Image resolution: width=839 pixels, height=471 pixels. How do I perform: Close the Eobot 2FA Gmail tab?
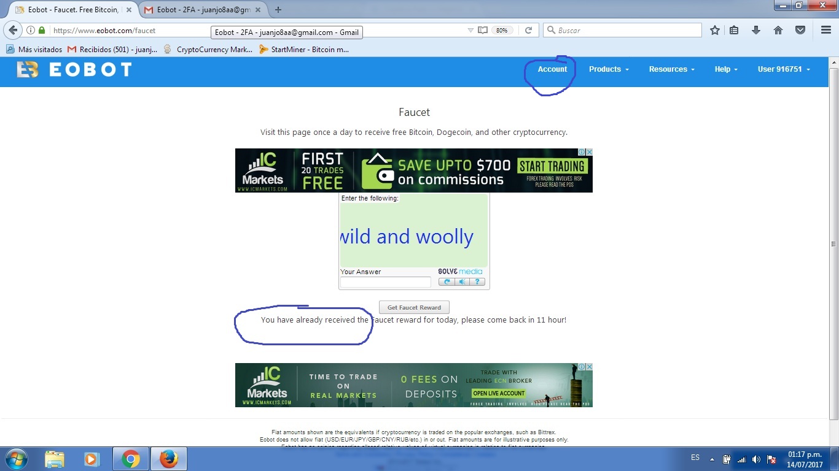pos(258,10)
